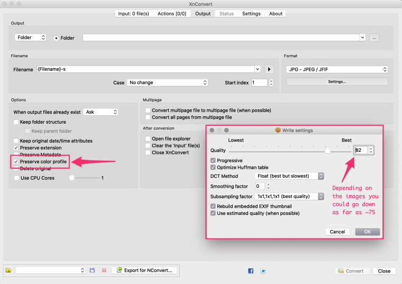Click the Filename text field
Screen dimensions: 402x284
pyautogui.click(x=145, y=69)
